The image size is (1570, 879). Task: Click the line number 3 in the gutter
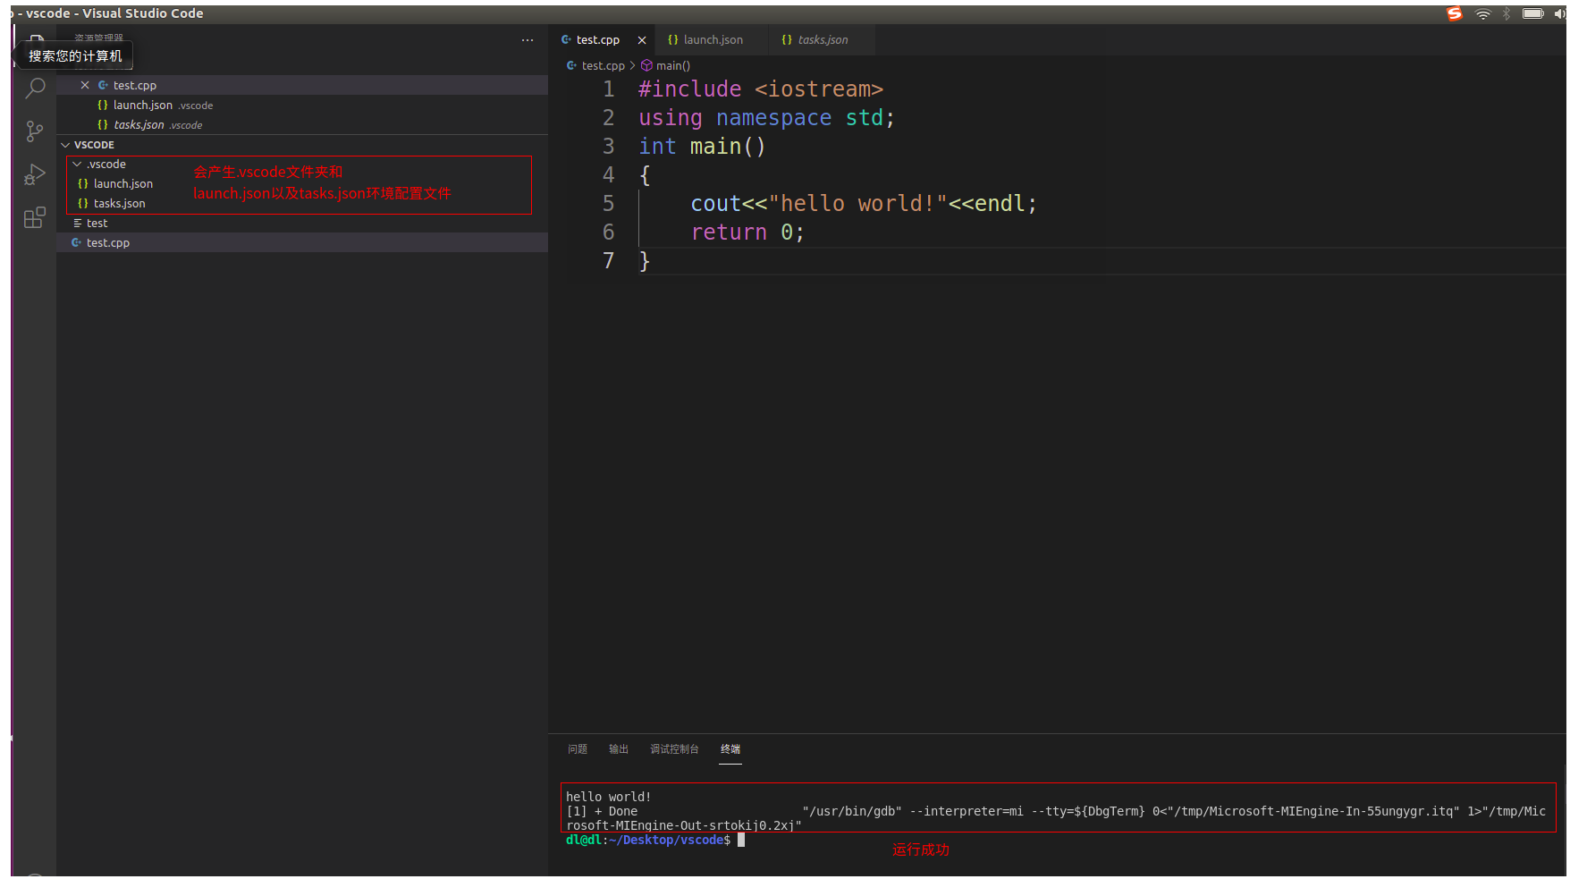click(x=608, y=147)
